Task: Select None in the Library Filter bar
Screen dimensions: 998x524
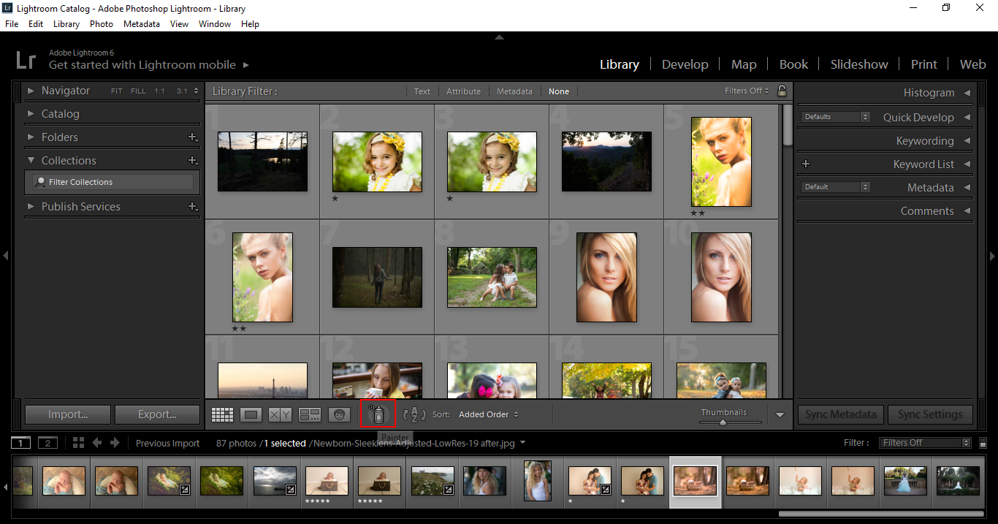Action: click(559, 91)
